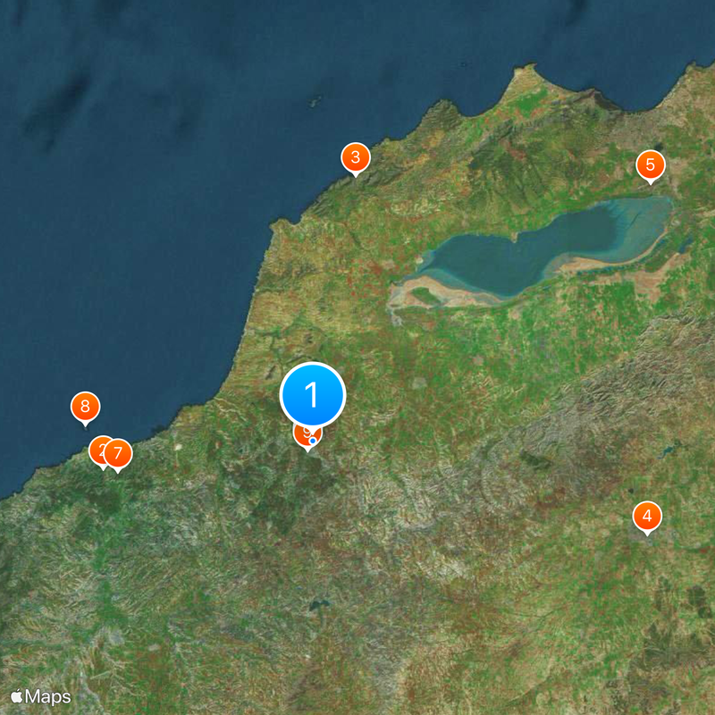715x715 pixels.
Task: Click the small dark lake in south
Action: pos(315,606)
